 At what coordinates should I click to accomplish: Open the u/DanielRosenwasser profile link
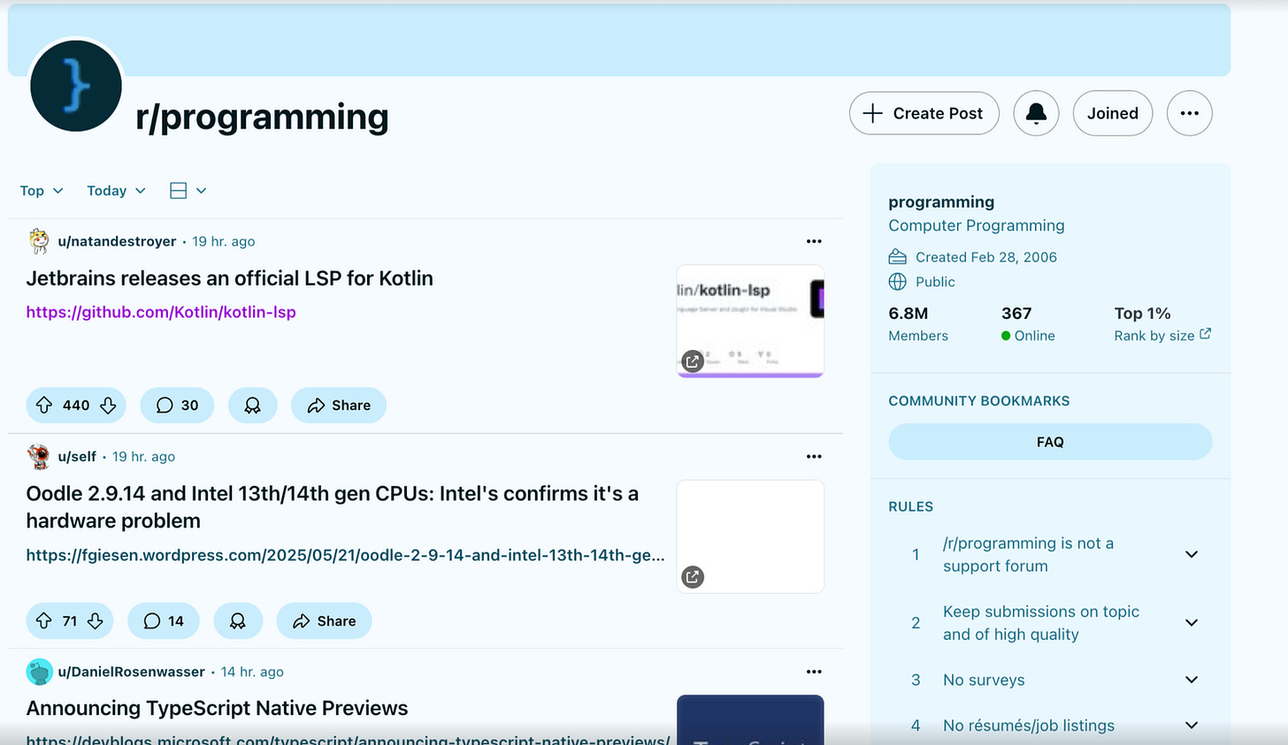(131, 672)
